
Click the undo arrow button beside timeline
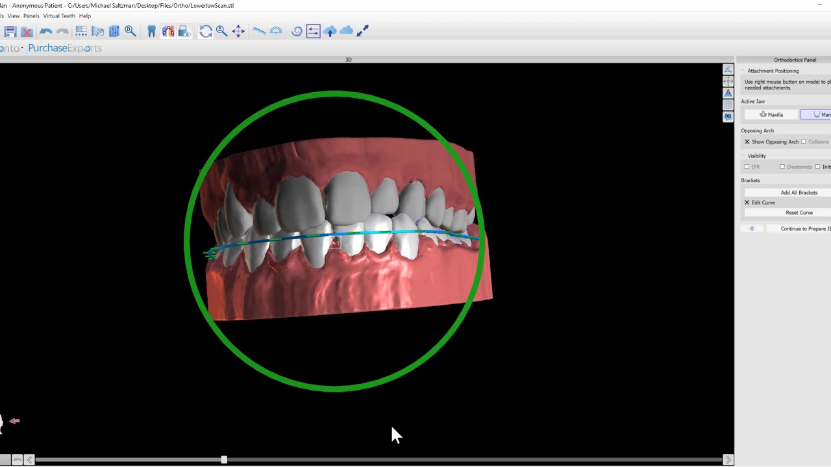click(x=17, y=459)
